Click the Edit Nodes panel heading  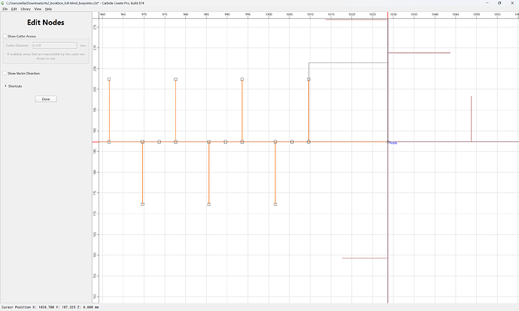click(46, 23)
